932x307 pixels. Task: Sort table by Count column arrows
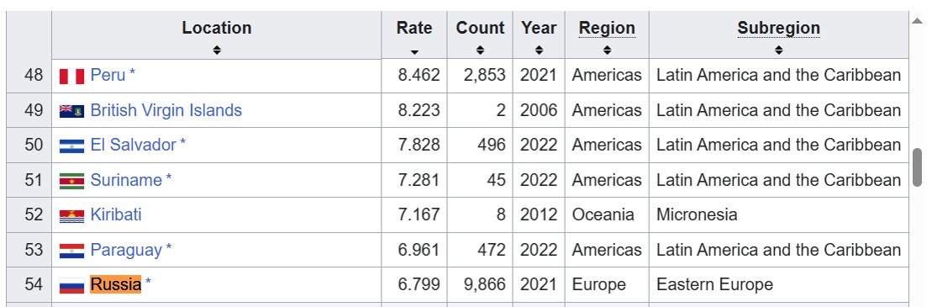tap(480, 50)
